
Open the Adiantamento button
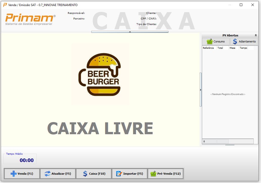point(244,41)
